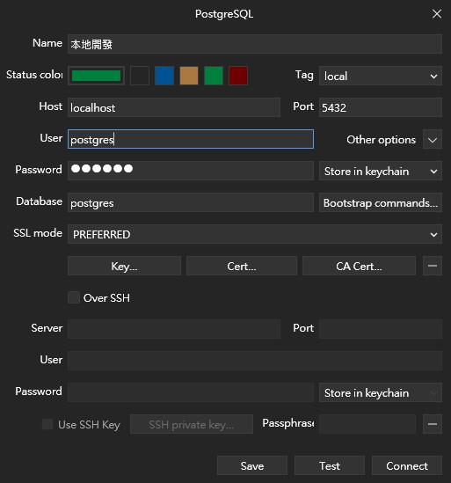Click the SSH Server field
The width and height of the screenshot is (451, 483).
174,329
